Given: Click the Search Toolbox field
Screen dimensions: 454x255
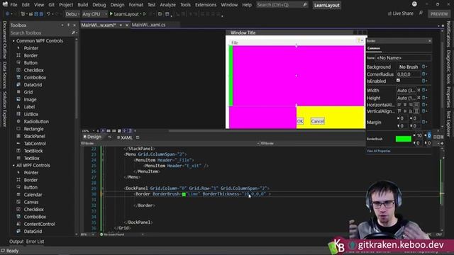Looking at the screenshot, I should coord(40,33).
